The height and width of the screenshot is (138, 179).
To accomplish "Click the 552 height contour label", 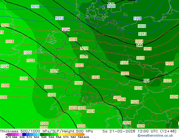I will [146, 81].
